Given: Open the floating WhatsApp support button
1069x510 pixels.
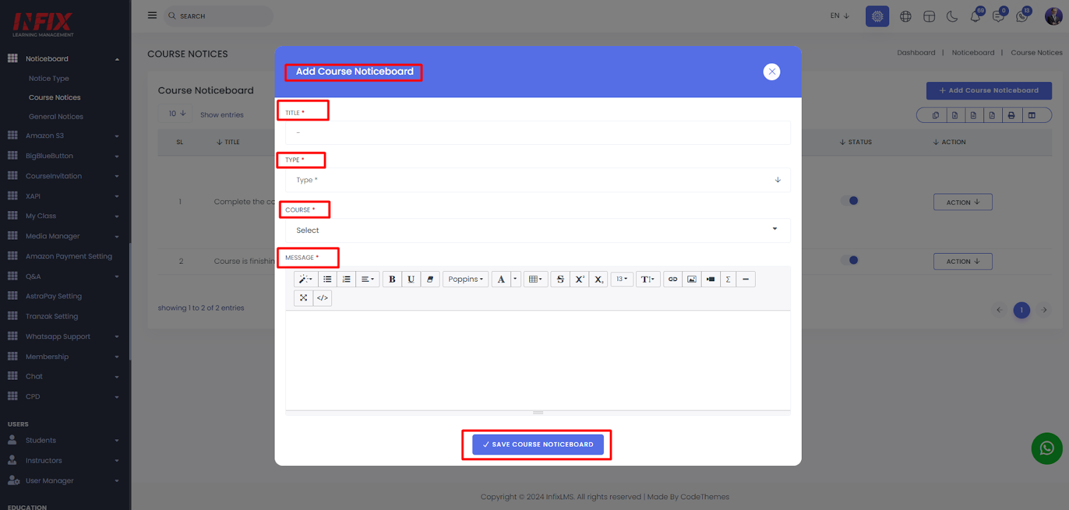Looking at the screenshot, I should (1047, 449).
